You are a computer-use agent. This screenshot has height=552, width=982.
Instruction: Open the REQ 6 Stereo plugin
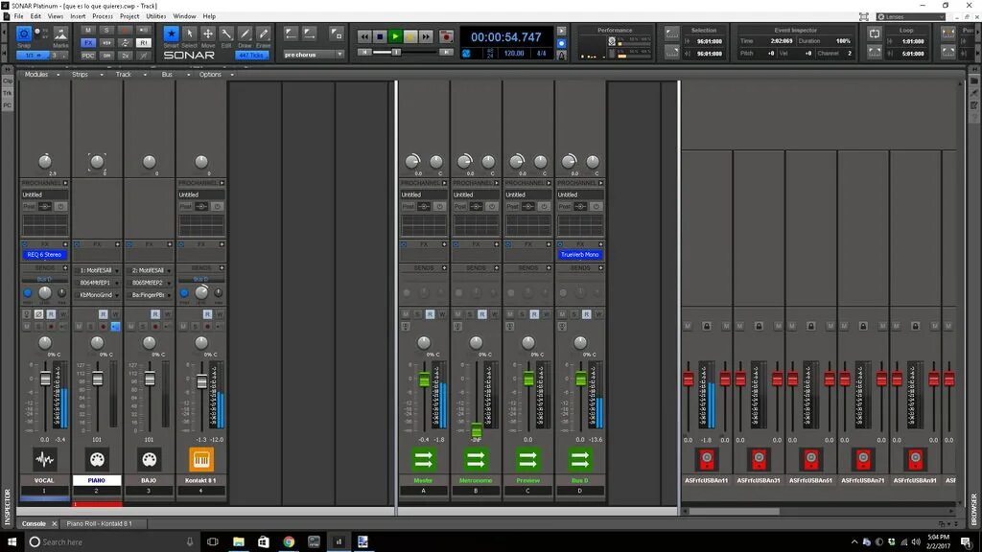tap(44, 255)
